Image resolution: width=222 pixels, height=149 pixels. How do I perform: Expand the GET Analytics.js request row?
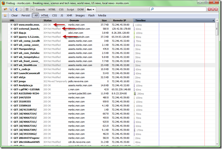point(11,85)
